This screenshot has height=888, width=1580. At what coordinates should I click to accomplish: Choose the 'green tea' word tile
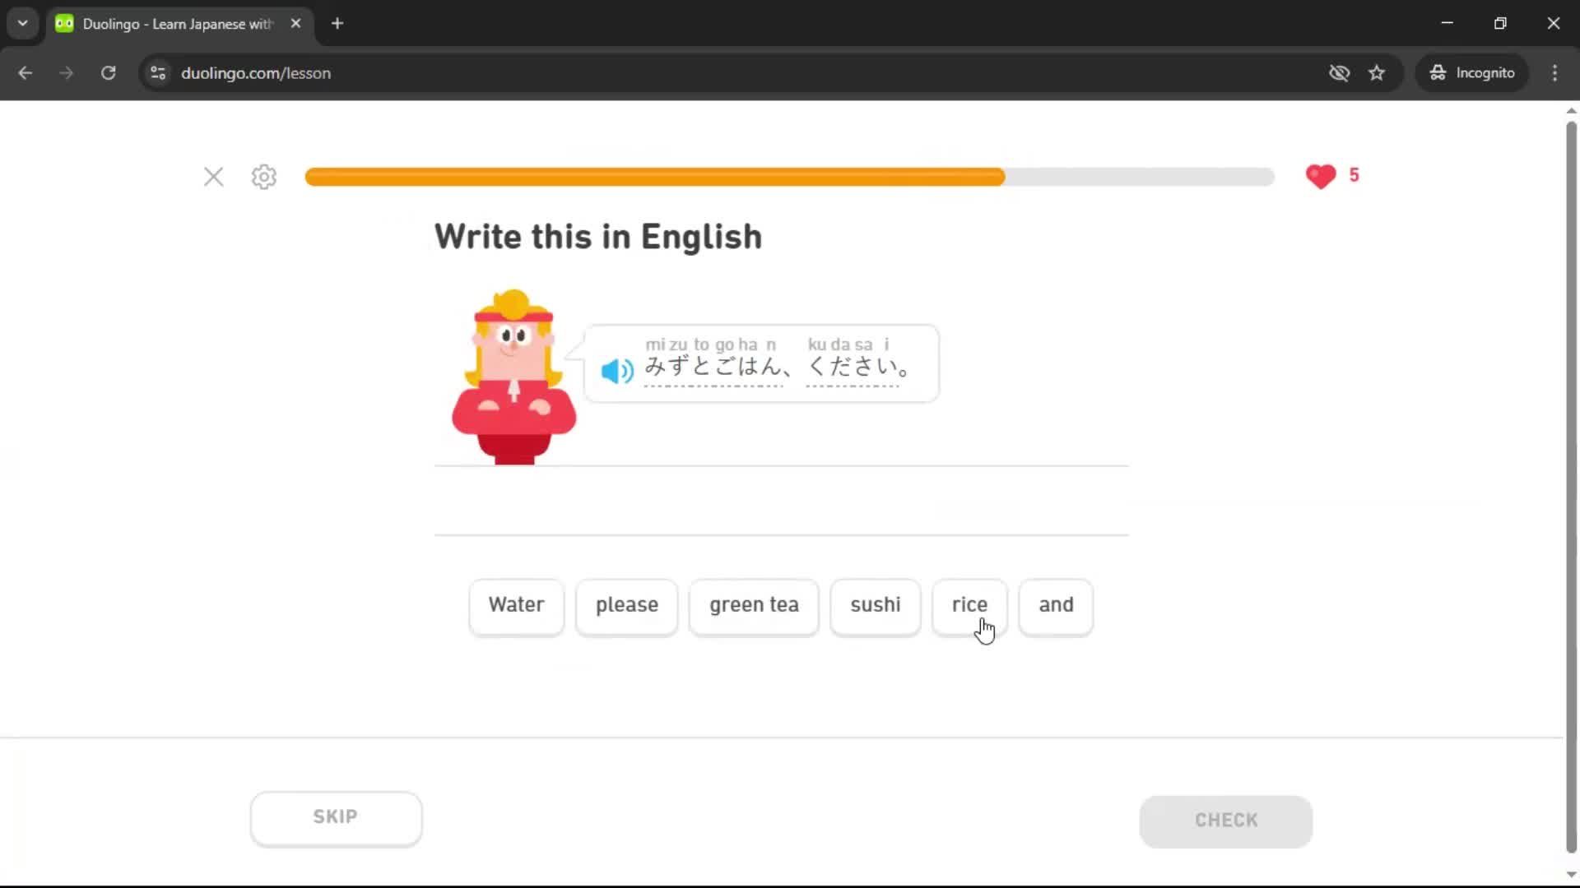(x=753, y=607)
